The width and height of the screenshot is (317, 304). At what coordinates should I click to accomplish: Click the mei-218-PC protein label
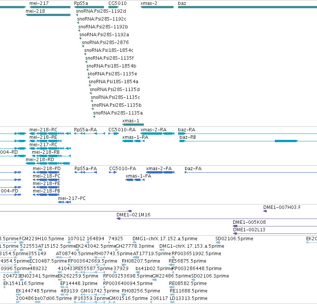[x=47, y=176]
